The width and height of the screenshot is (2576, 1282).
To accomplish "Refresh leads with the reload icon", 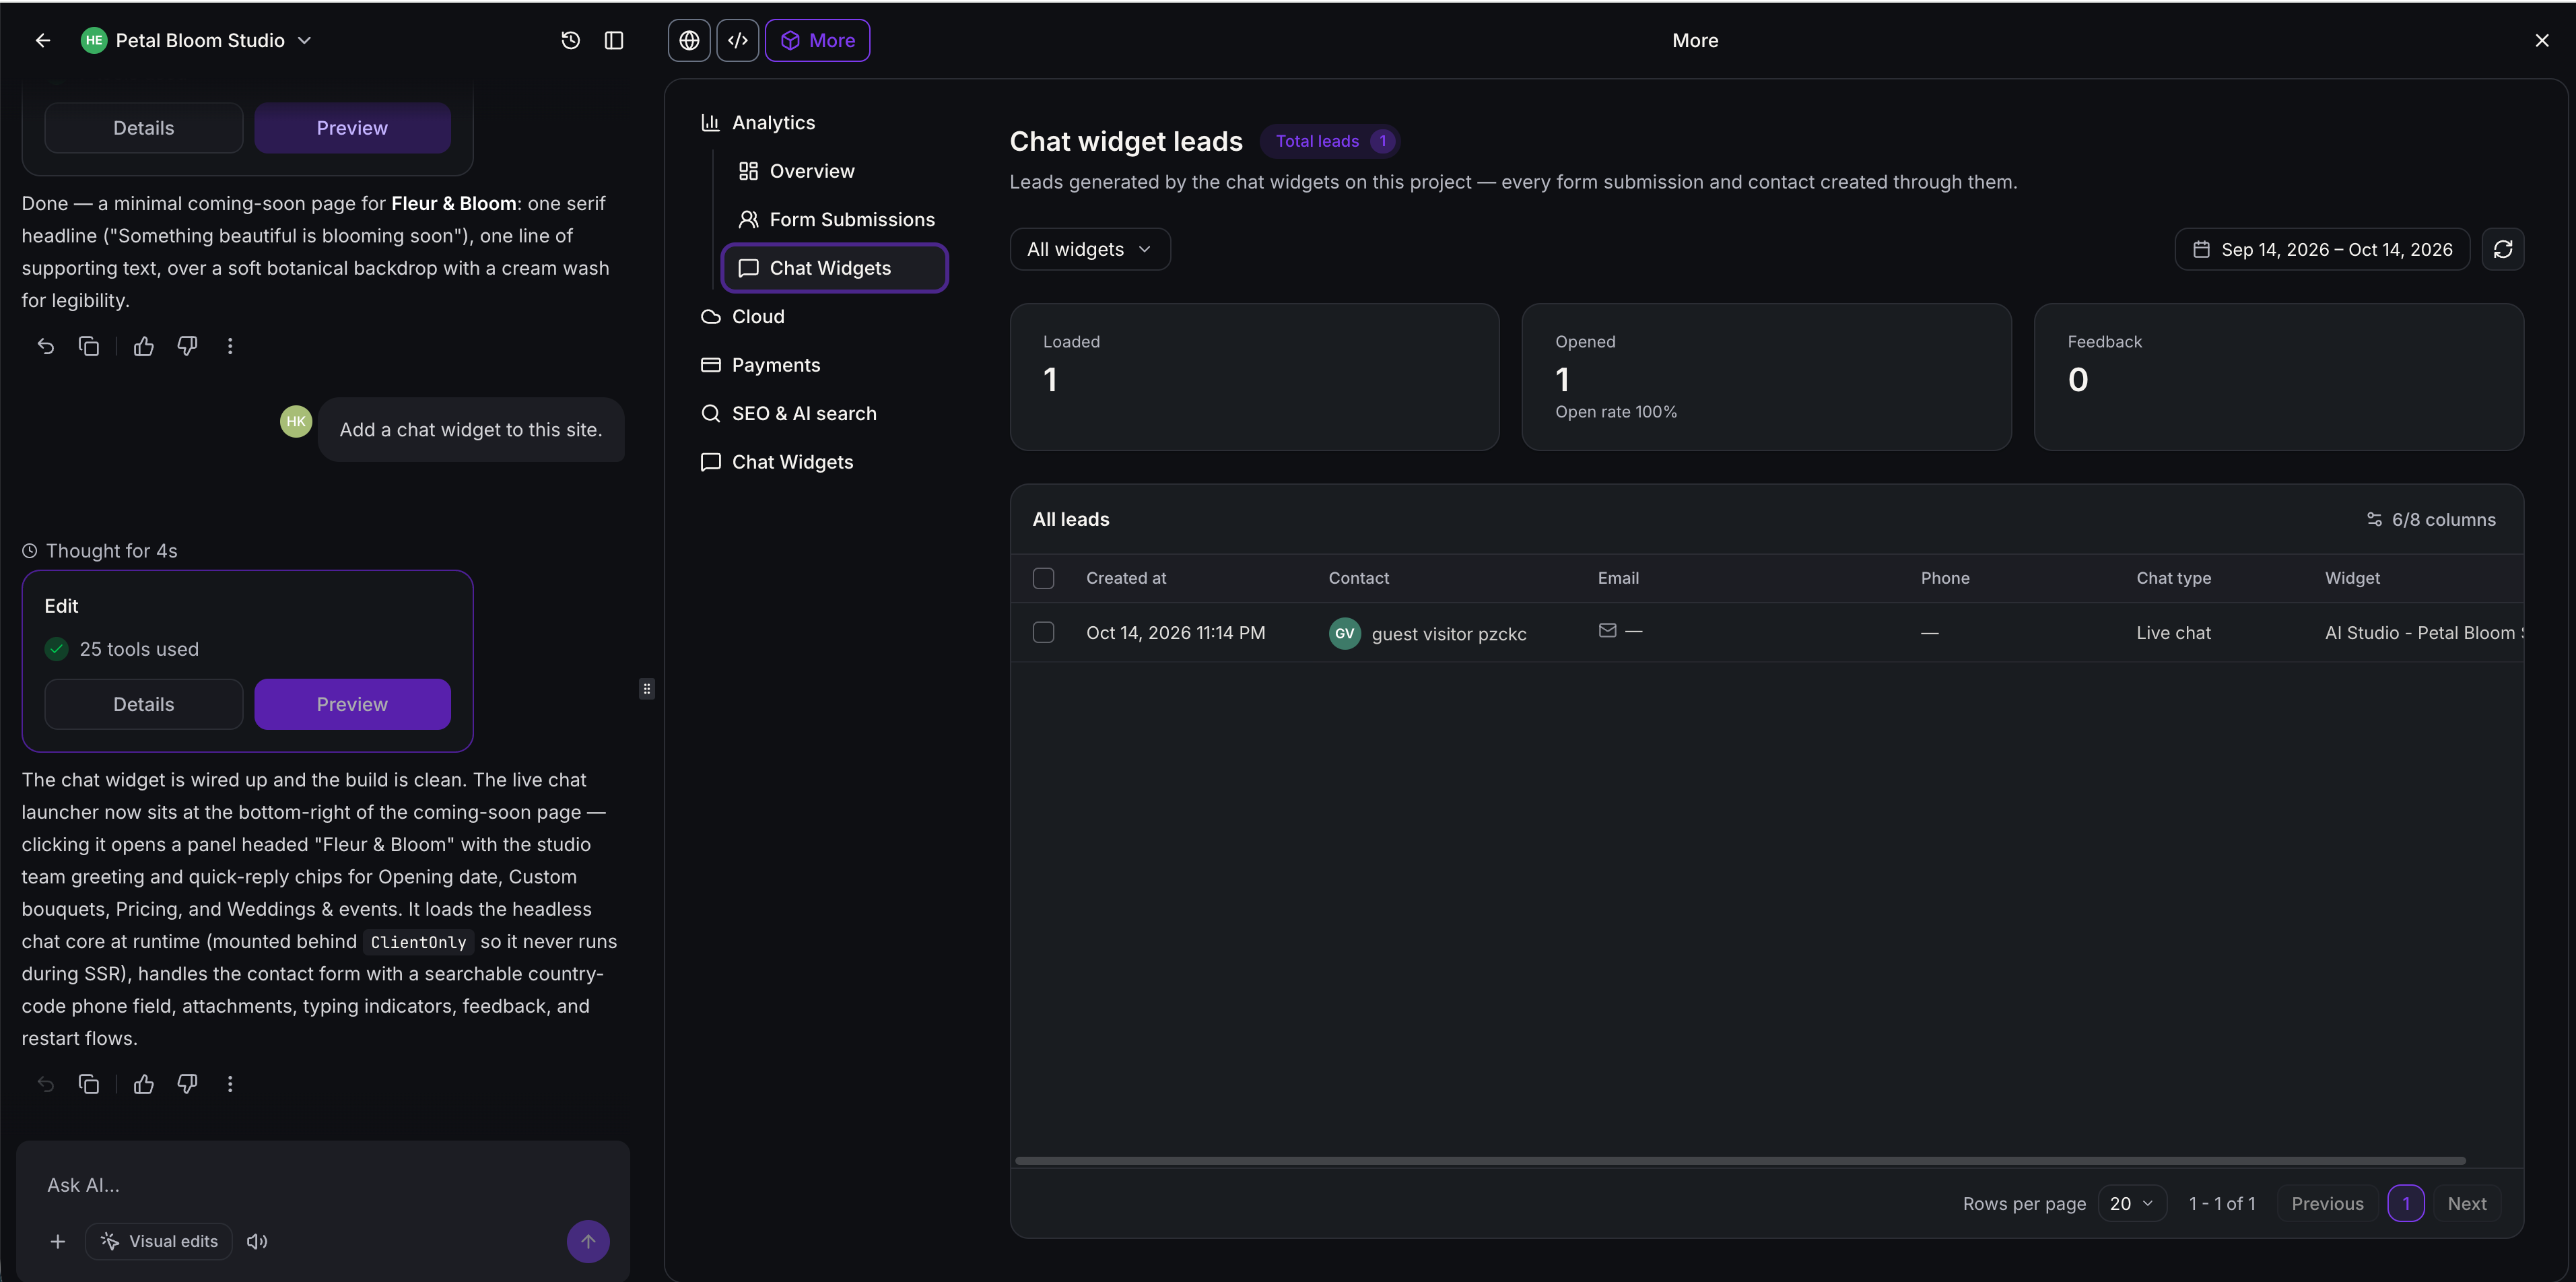I will 2502,249.
